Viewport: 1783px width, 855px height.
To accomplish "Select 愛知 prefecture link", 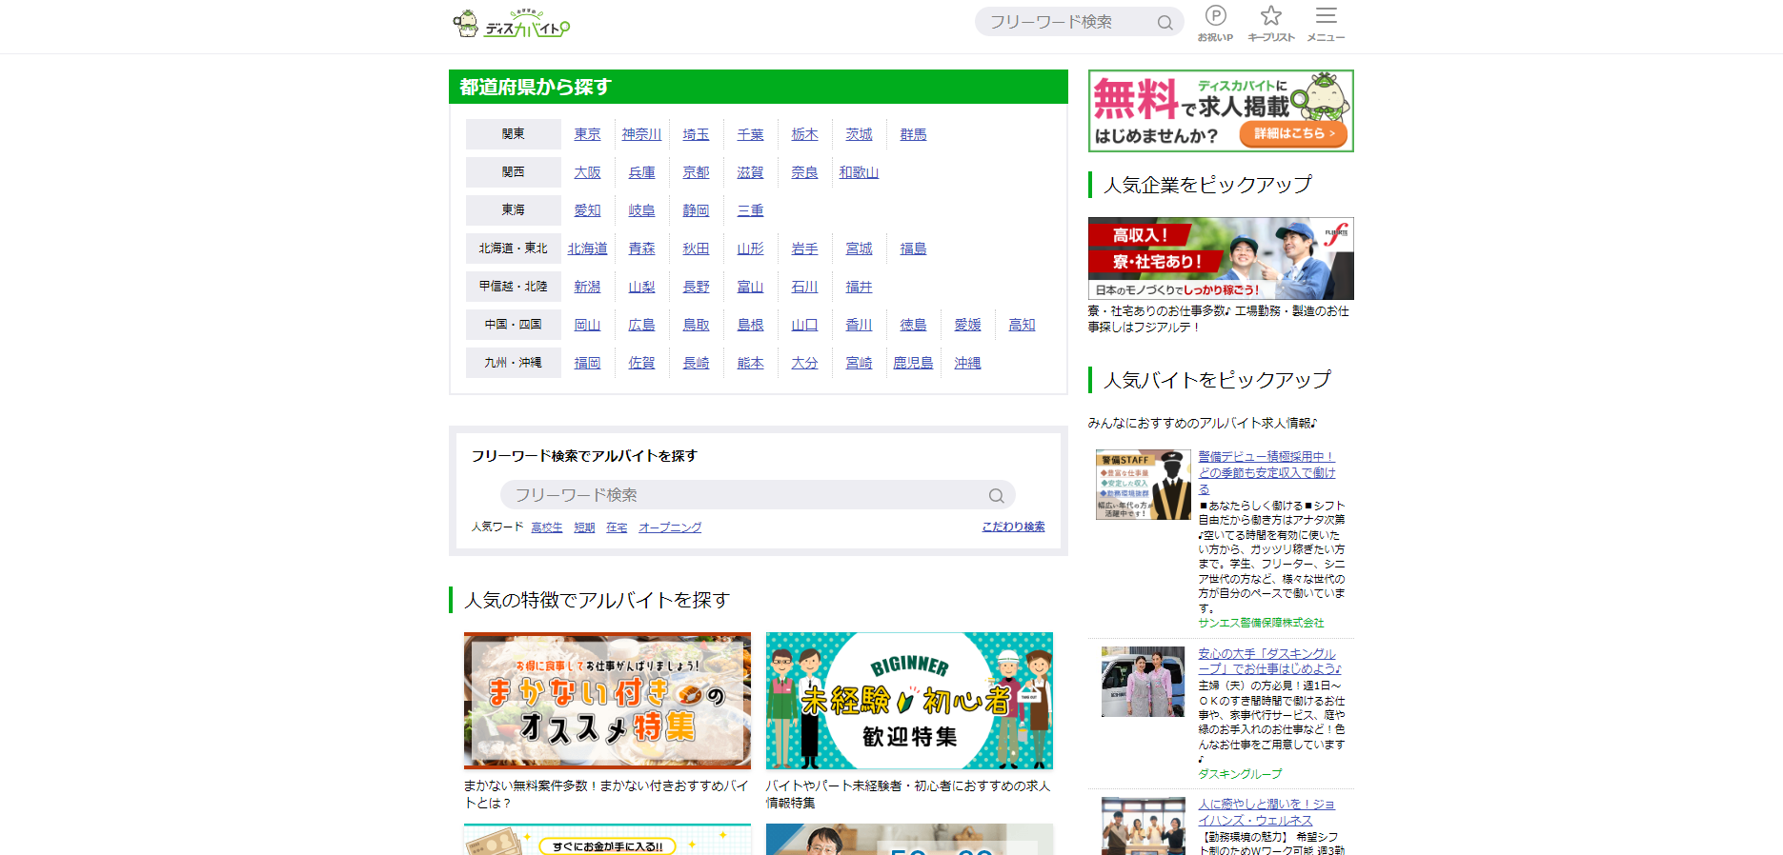I will point(587,210).
